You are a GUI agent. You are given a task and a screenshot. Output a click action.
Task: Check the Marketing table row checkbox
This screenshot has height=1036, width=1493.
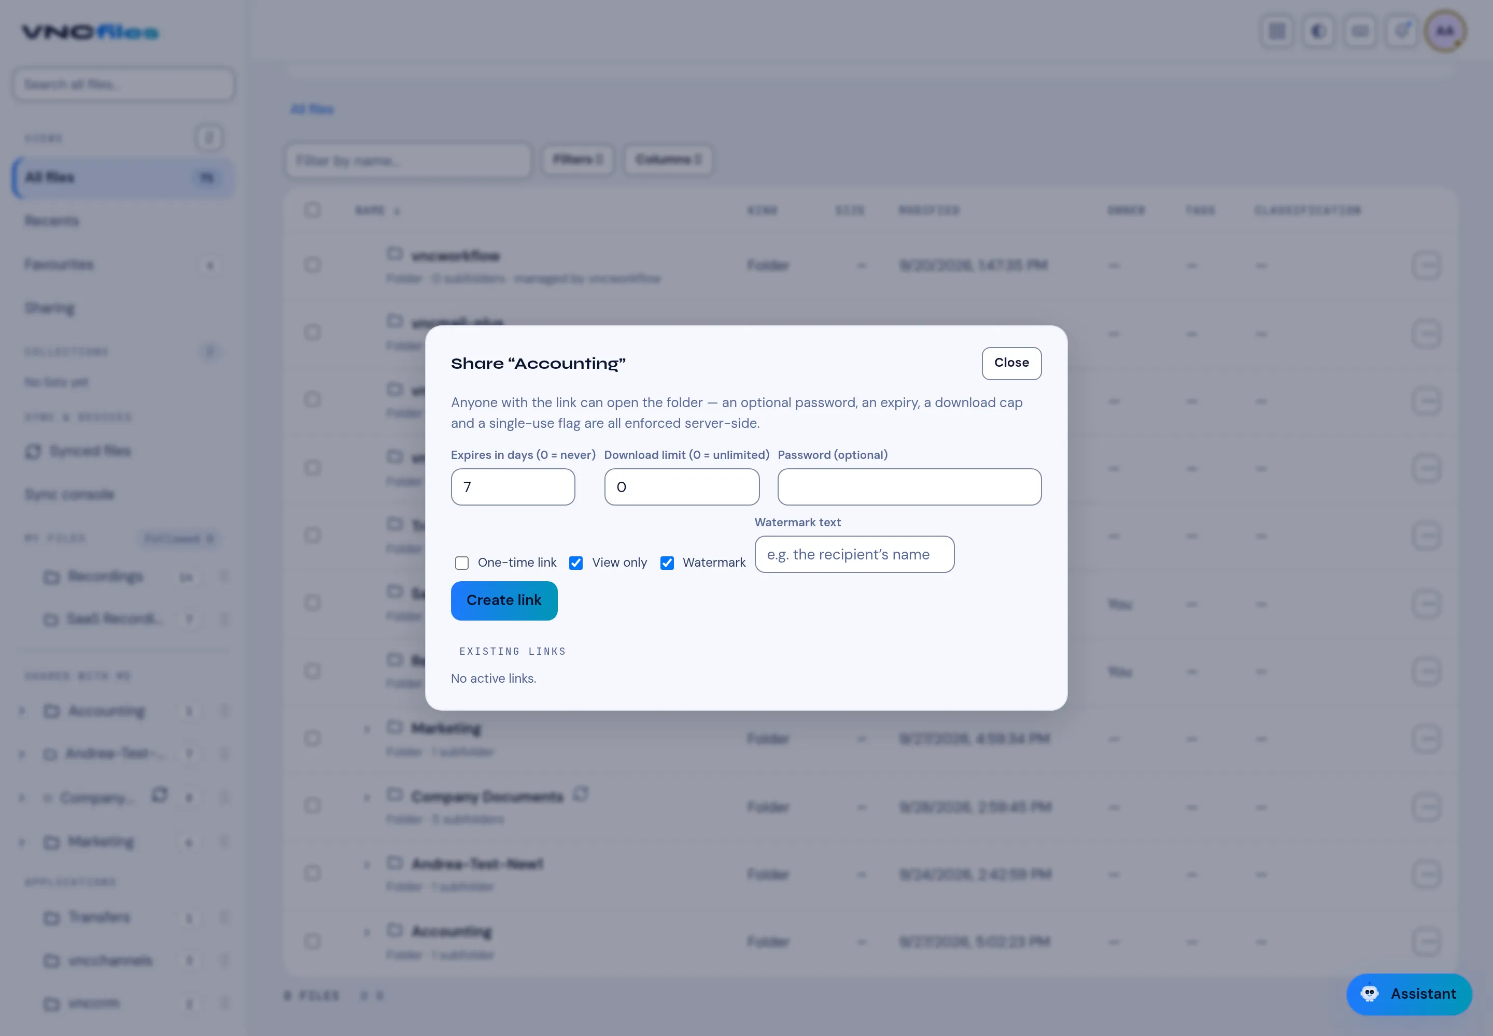pos(313,738)
